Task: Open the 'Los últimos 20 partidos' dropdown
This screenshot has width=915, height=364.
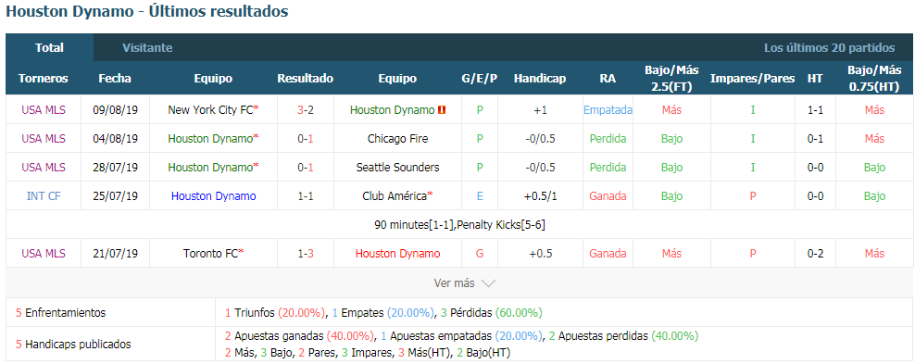Action: (829, 48)
